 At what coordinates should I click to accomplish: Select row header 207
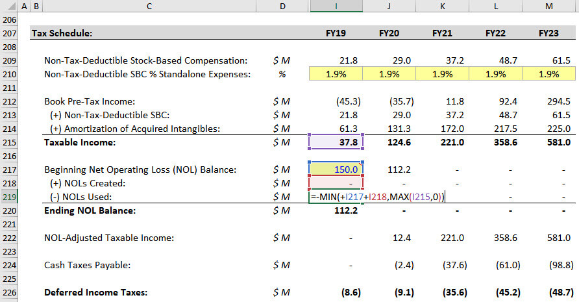coord(9,33)
